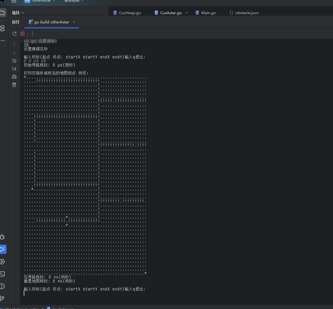Viewport: 333px width, 309px height.
Task: Stop the running process with the red square
Action: click(x=22, y=34)
